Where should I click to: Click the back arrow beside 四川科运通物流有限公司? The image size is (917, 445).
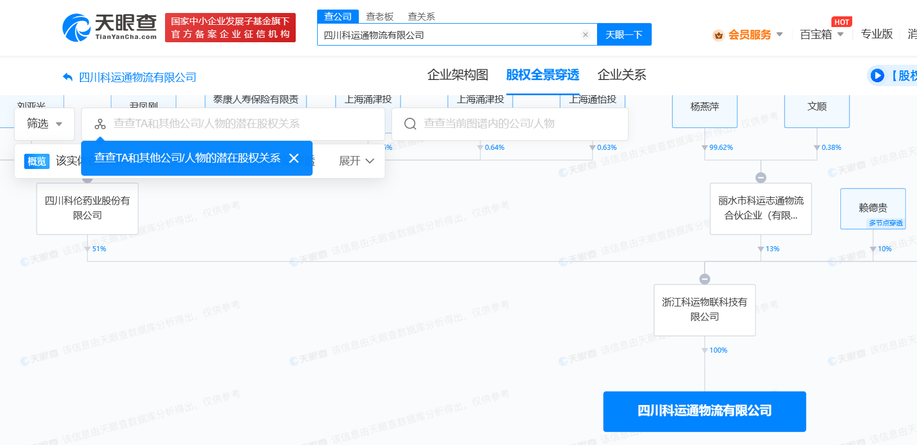(x=68, y=77)
